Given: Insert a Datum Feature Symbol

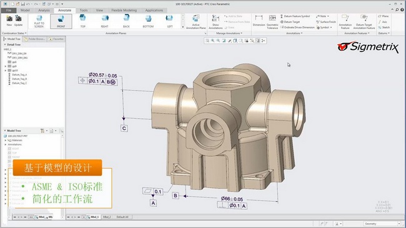Looking at the screenshot, I should click(295, 16).
